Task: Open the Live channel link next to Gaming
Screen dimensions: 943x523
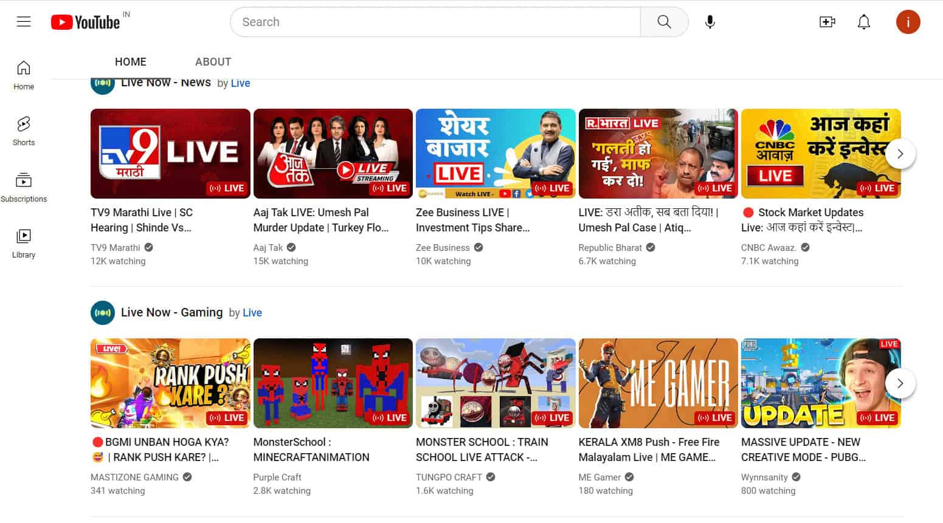Action: pyautogui.click(x=252, y=312)
